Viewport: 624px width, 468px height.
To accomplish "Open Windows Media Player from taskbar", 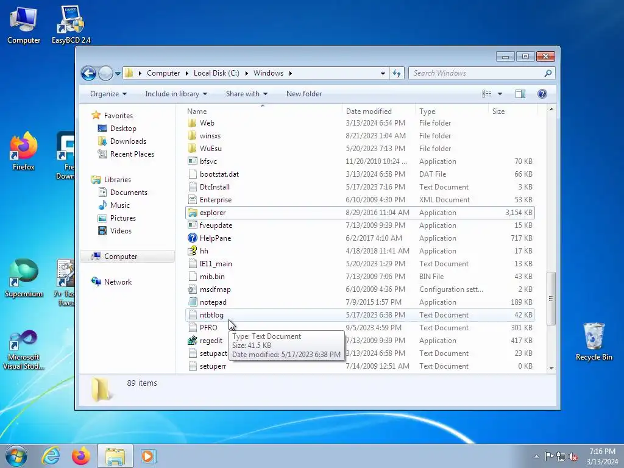I will pyautogui.click(x=147, y=456).
